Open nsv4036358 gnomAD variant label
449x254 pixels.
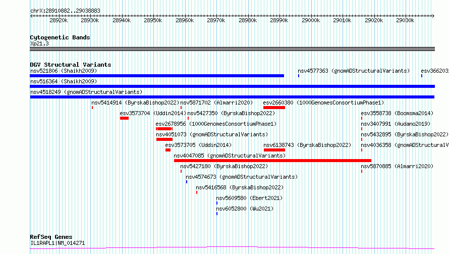coord(405,145)
